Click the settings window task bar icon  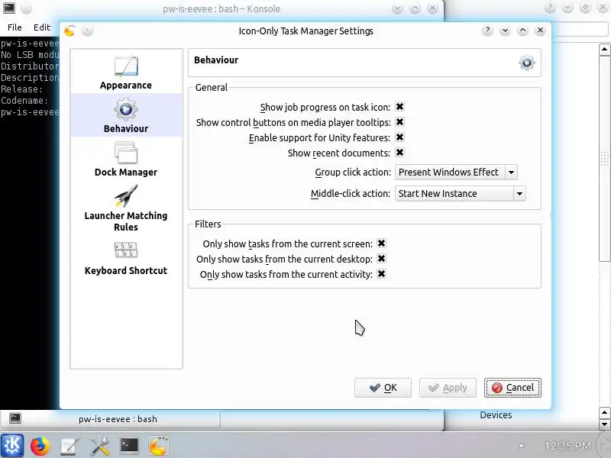point(158,446)
